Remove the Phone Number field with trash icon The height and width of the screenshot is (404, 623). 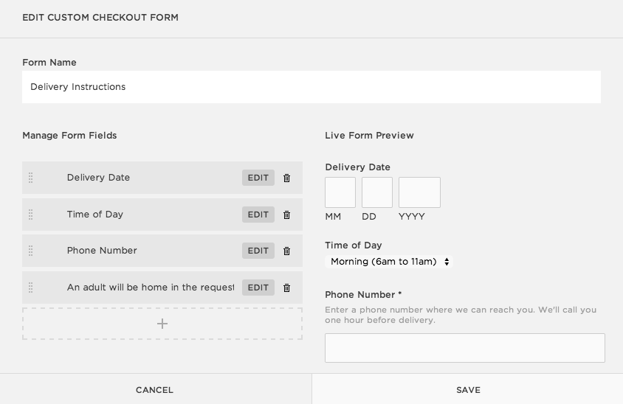point(287,251)
